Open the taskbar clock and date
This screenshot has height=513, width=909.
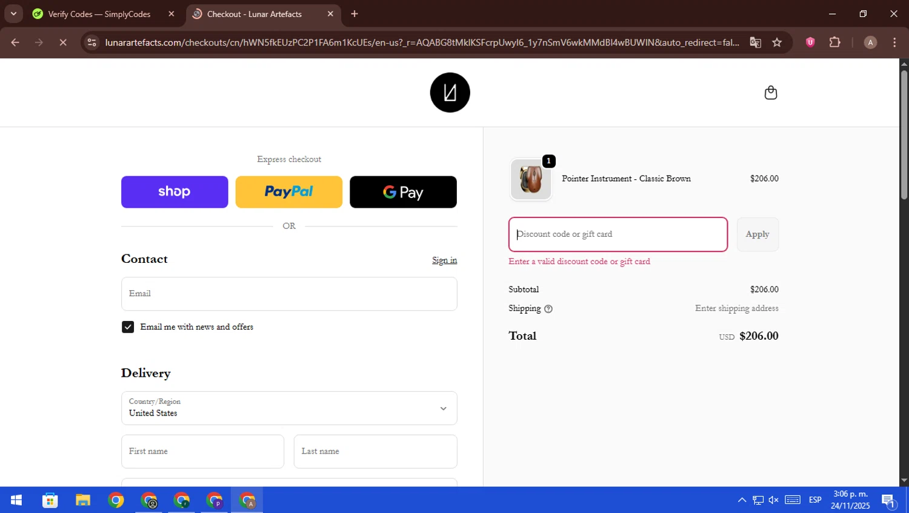pyautogui.click(x=850, y=500)
